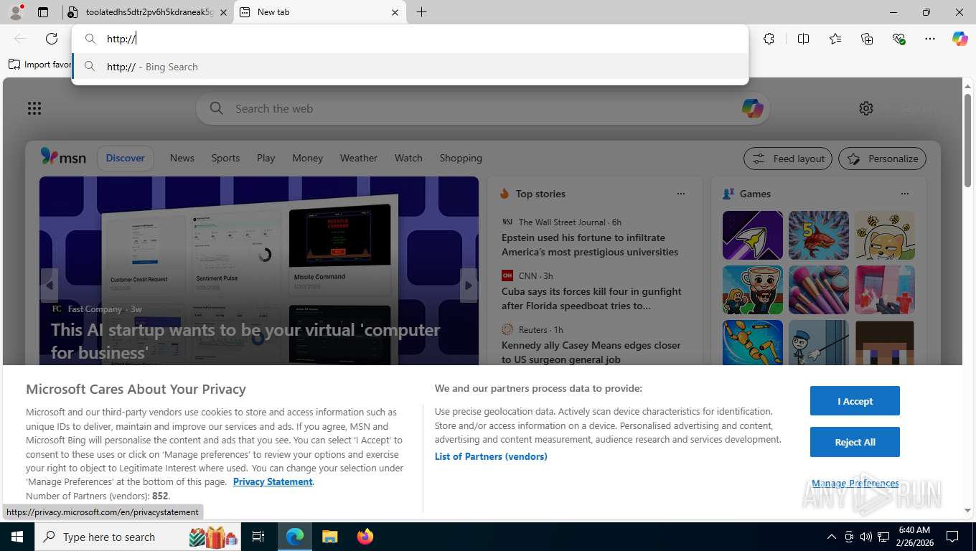Select the News tab

click(x=182, y=158)
